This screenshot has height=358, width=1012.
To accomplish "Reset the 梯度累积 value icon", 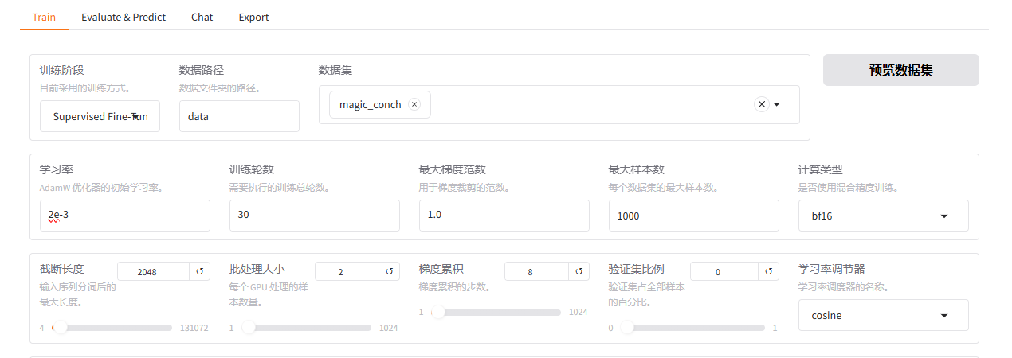I will coord(579,272).
